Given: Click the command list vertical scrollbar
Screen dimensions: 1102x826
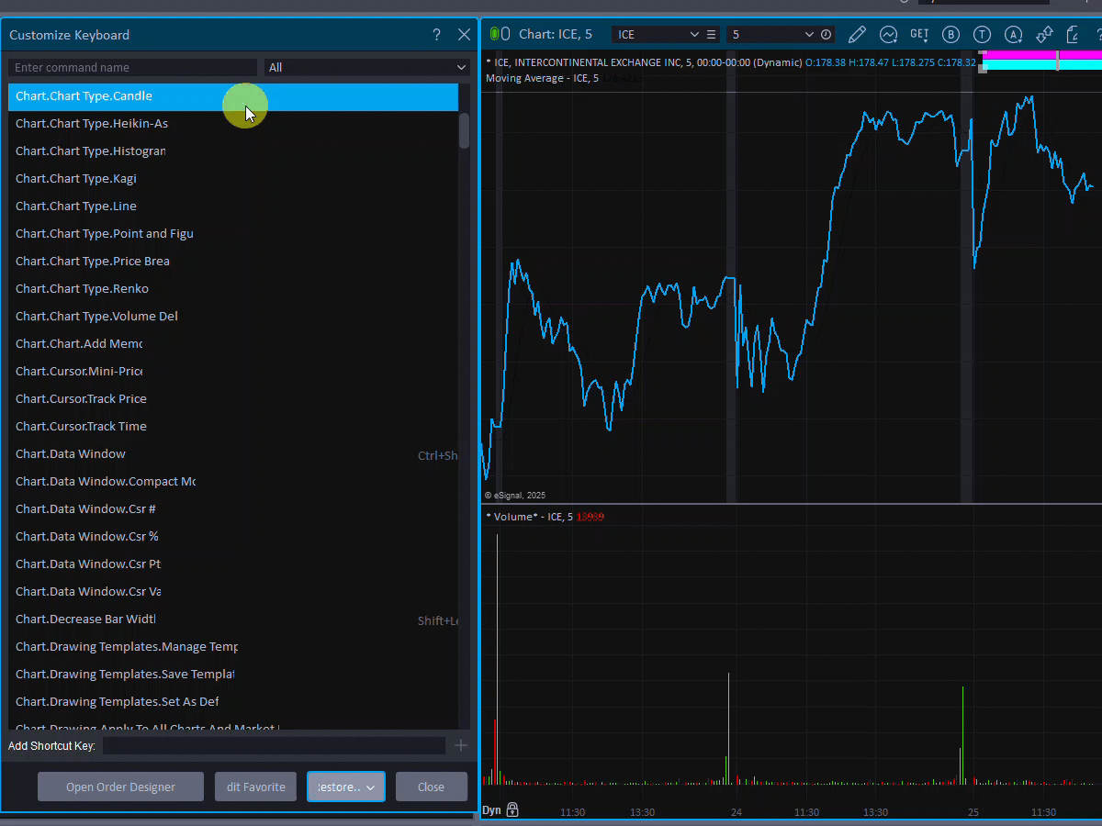Looking at the screenshot, I should 464,130.
